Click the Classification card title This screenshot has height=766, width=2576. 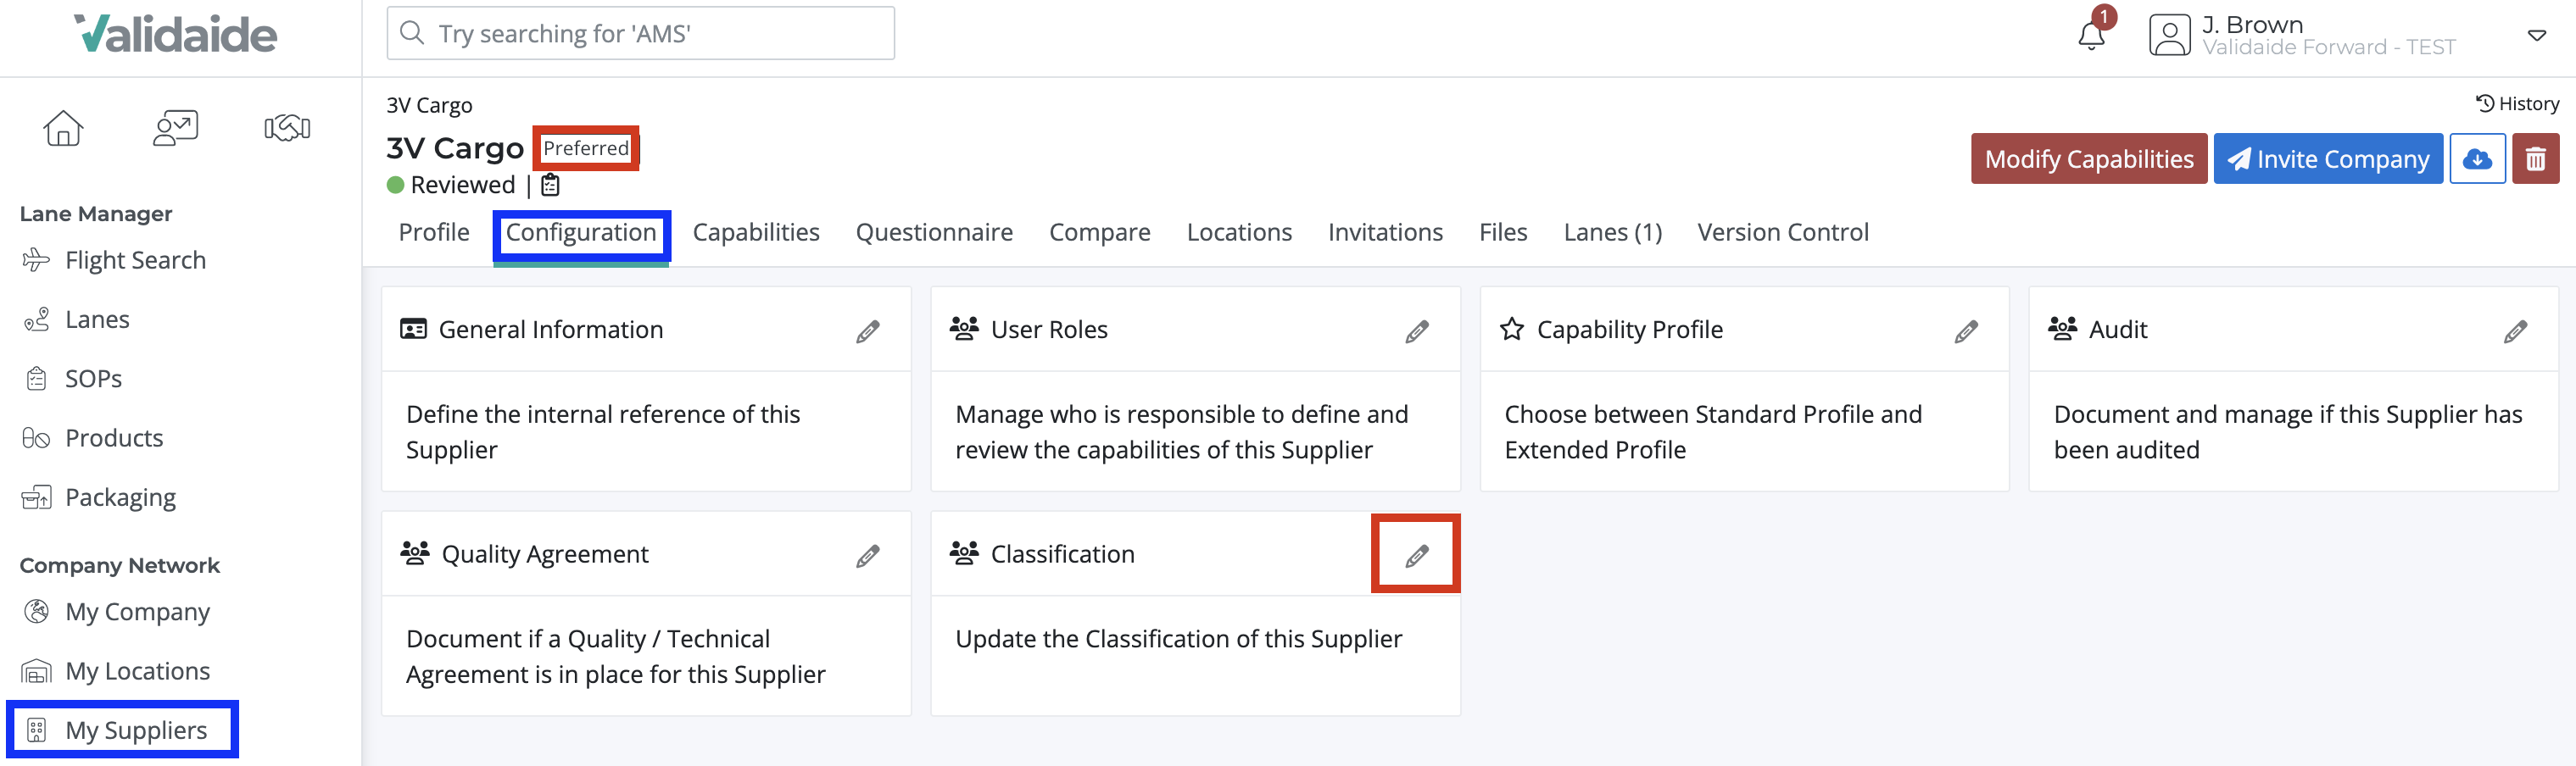tap(1063, 554)
